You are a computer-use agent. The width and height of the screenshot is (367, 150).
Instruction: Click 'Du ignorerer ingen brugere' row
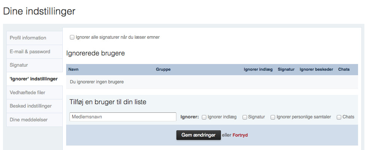(x=212, y=82)
